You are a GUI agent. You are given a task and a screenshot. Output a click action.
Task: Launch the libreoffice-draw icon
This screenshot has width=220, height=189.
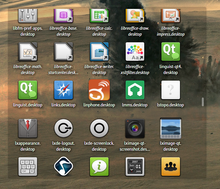pyautogui.click(x=135, y=16)
